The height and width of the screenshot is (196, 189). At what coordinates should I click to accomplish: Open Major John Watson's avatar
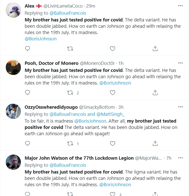(x=13, y=162)
